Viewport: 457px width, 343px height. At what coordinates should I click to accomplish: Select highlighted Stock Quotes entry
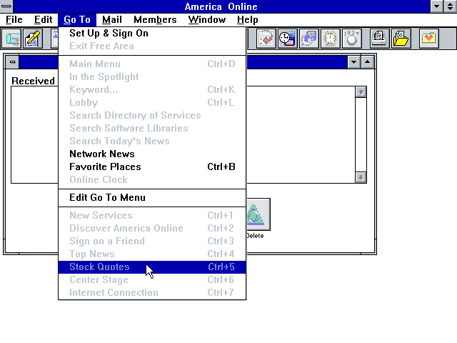[x=152, y=267]
